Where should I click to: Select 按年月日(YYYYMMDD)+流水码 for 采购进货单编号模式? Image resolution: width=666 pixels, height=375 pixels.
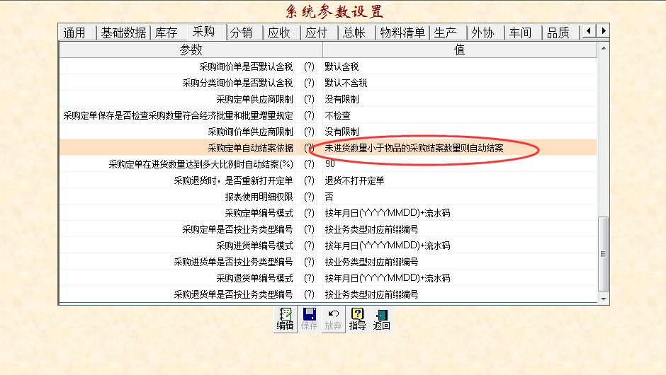pos(388,246)
